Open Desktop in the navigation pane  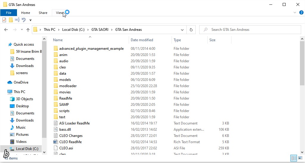(22, 106)
